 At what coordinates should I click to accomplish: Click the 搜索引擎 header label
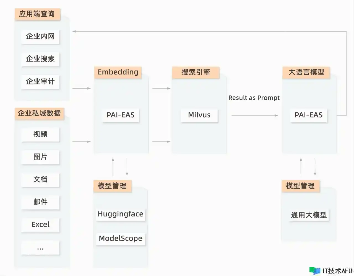tap(196, 72)
